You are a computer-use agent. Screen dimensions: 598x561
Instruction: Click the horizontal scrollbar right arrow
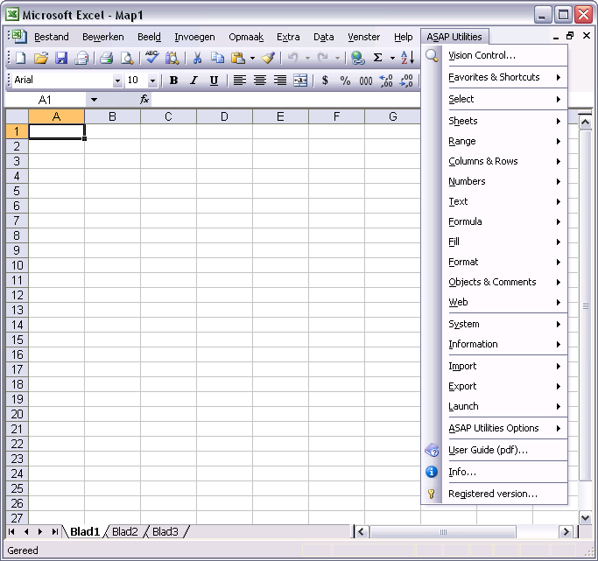pos(566,531)
